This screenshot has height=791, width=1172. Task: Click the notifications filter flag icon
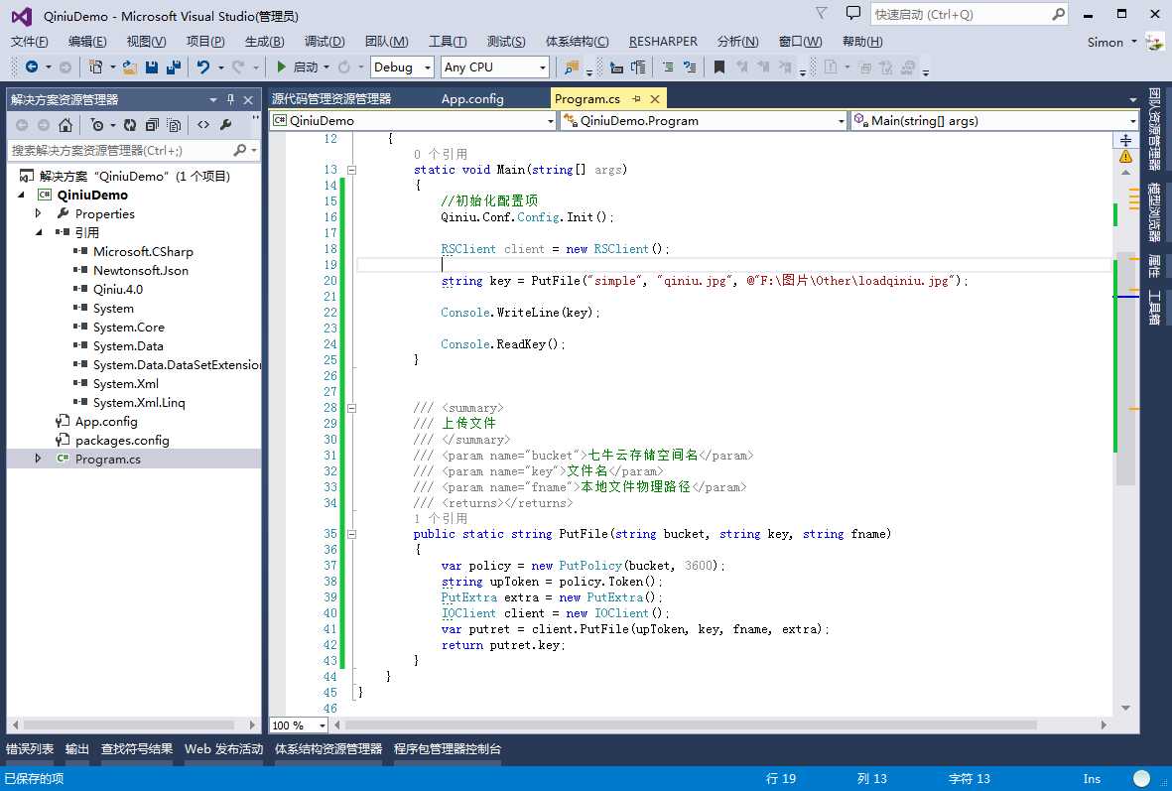[x=822, y=14]
